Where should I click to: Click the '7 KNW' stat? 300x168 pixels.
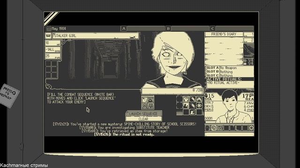(249, 103)
